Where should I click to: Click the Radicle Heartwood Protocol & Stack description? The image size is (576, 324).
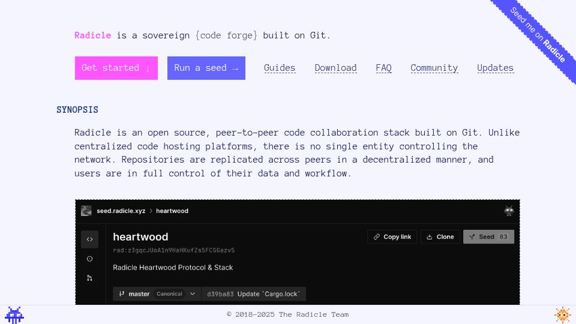(173, 268)
